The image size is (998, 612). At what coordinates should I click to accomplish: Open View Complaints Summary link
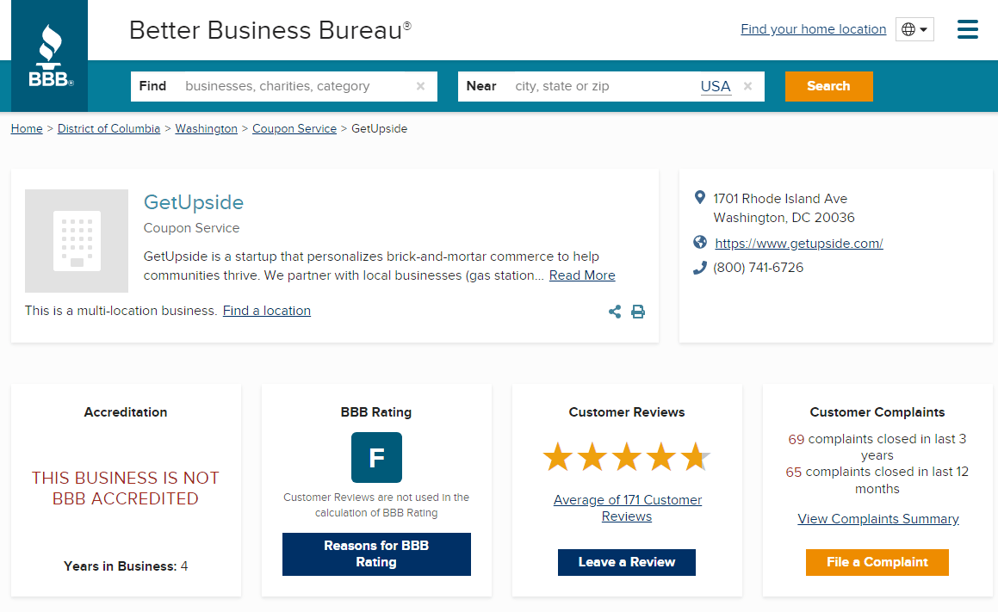[x=877, y=519]
